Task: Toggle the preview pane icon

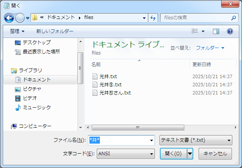Action: 216,31
